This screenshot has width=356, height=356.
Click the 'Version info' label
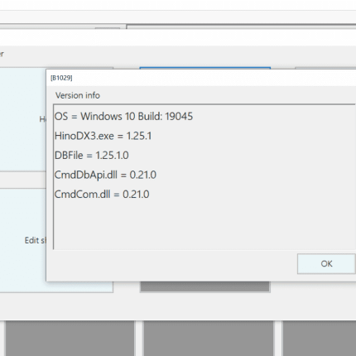[78, 95]
